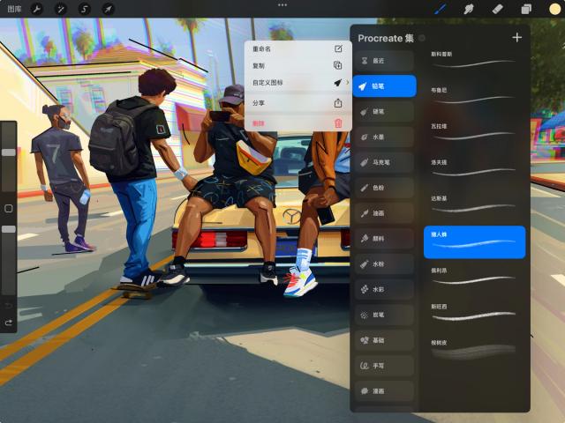Screen dimensions: 565x423
Task: Open the 最近 recent brush set
Action: tap(384, 61)
